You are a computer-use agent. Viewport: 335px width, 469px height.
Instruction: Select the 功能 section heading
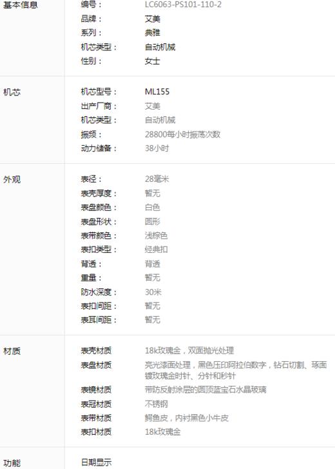tap(12, 463)
